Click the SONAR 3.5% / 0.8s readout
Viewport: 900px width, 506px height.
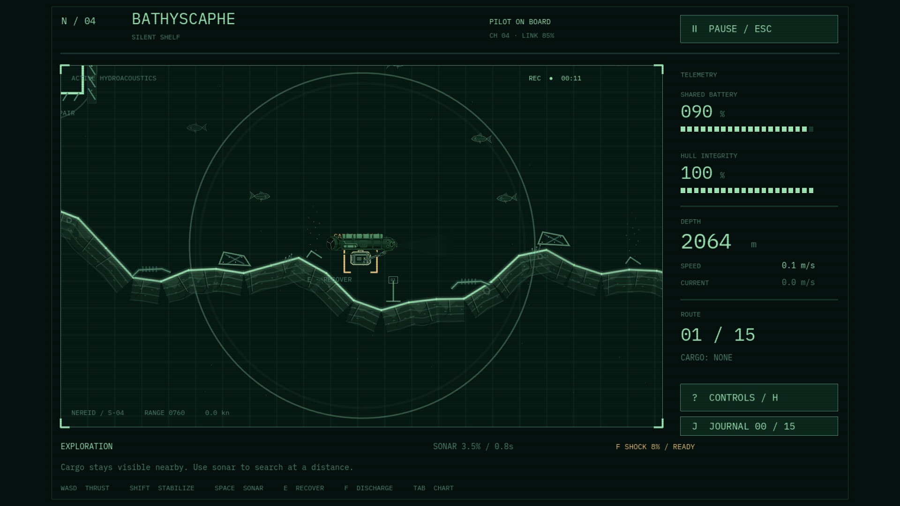(x=473, y=446)
